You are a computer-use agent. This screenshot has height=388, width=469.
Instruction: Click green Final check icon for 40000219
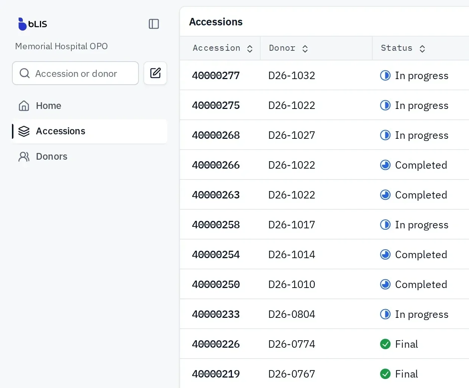(x=385, y=374)
